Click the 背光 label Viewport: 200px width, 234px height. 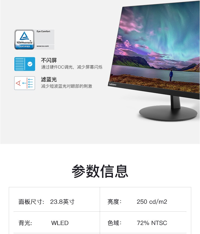[25, 223]
